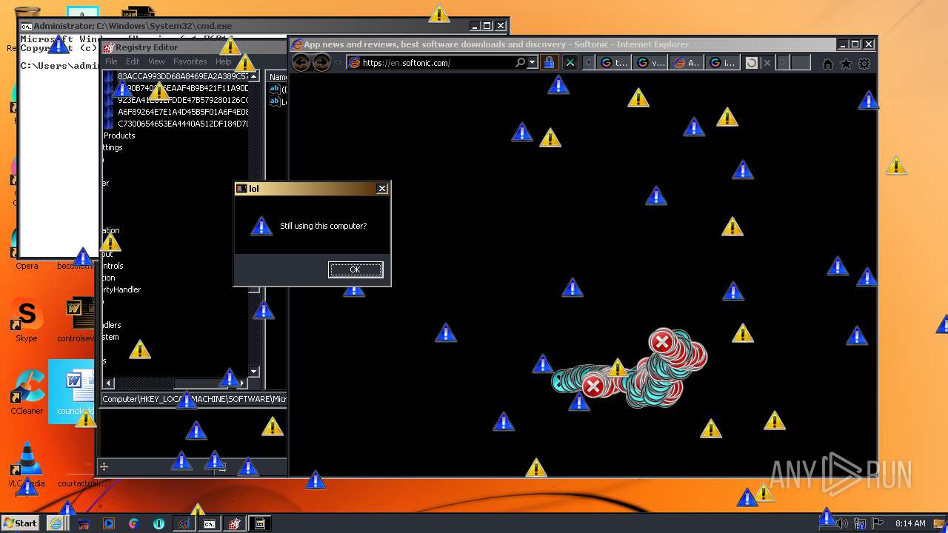This screenshot has height=533, width=948.
Task: Go back in Internet Explorer
Action: coord(301,63)
